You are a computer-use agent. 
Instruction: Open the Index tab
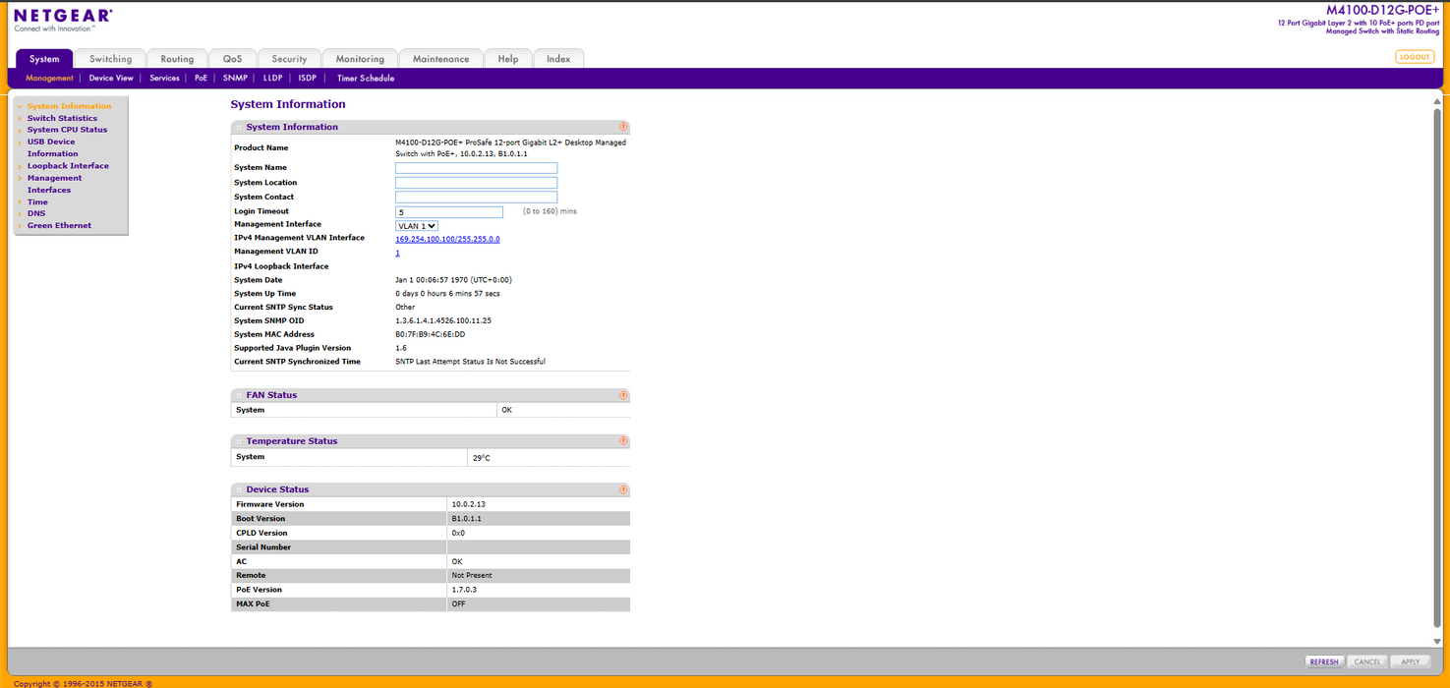(558, 59)
